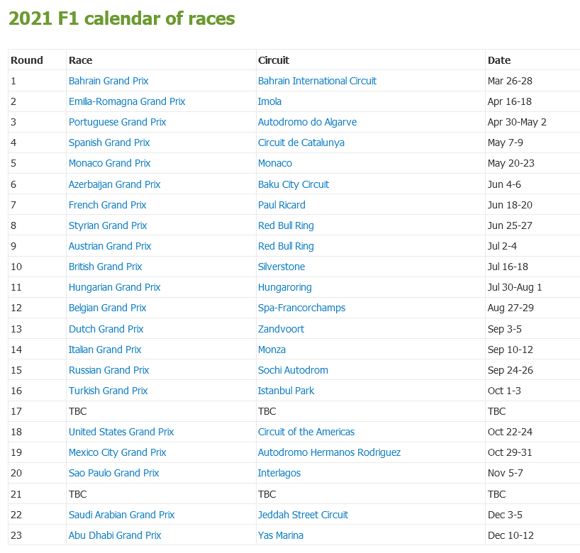Open British Grand Prix race link
The height and width of the screenshot is (553, 580).
point(106,267)
